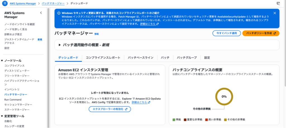286x128 pixels.
Task: Click the 情報 link beside パッチマネージャー
Action: coord(96,34)
